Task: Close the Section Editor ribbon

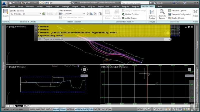Action: [x=195, y=13]
